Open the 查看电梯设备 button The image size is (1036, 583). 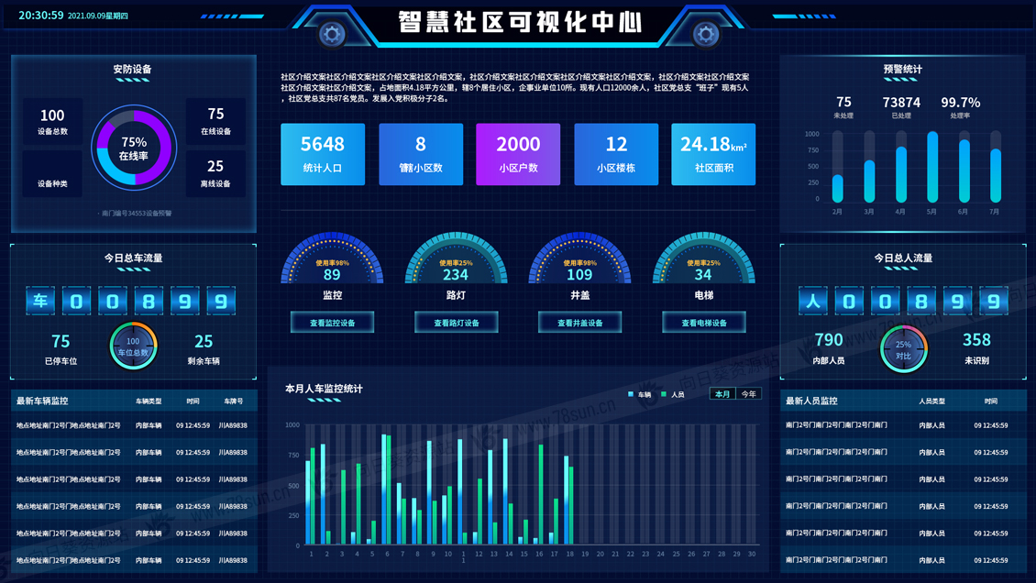[x=703, y=323]
